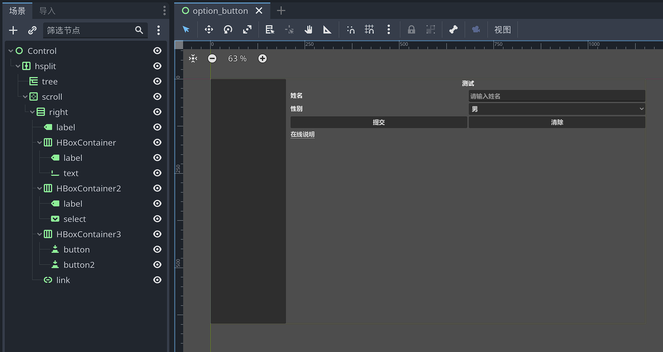Toggle the lock selected node icon
The height and width of the screenshot is (352, 663).
coord(412,30)
